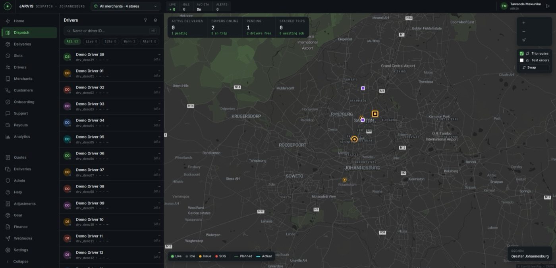
Task: Click the Swap button
Action: click(535, 67)
